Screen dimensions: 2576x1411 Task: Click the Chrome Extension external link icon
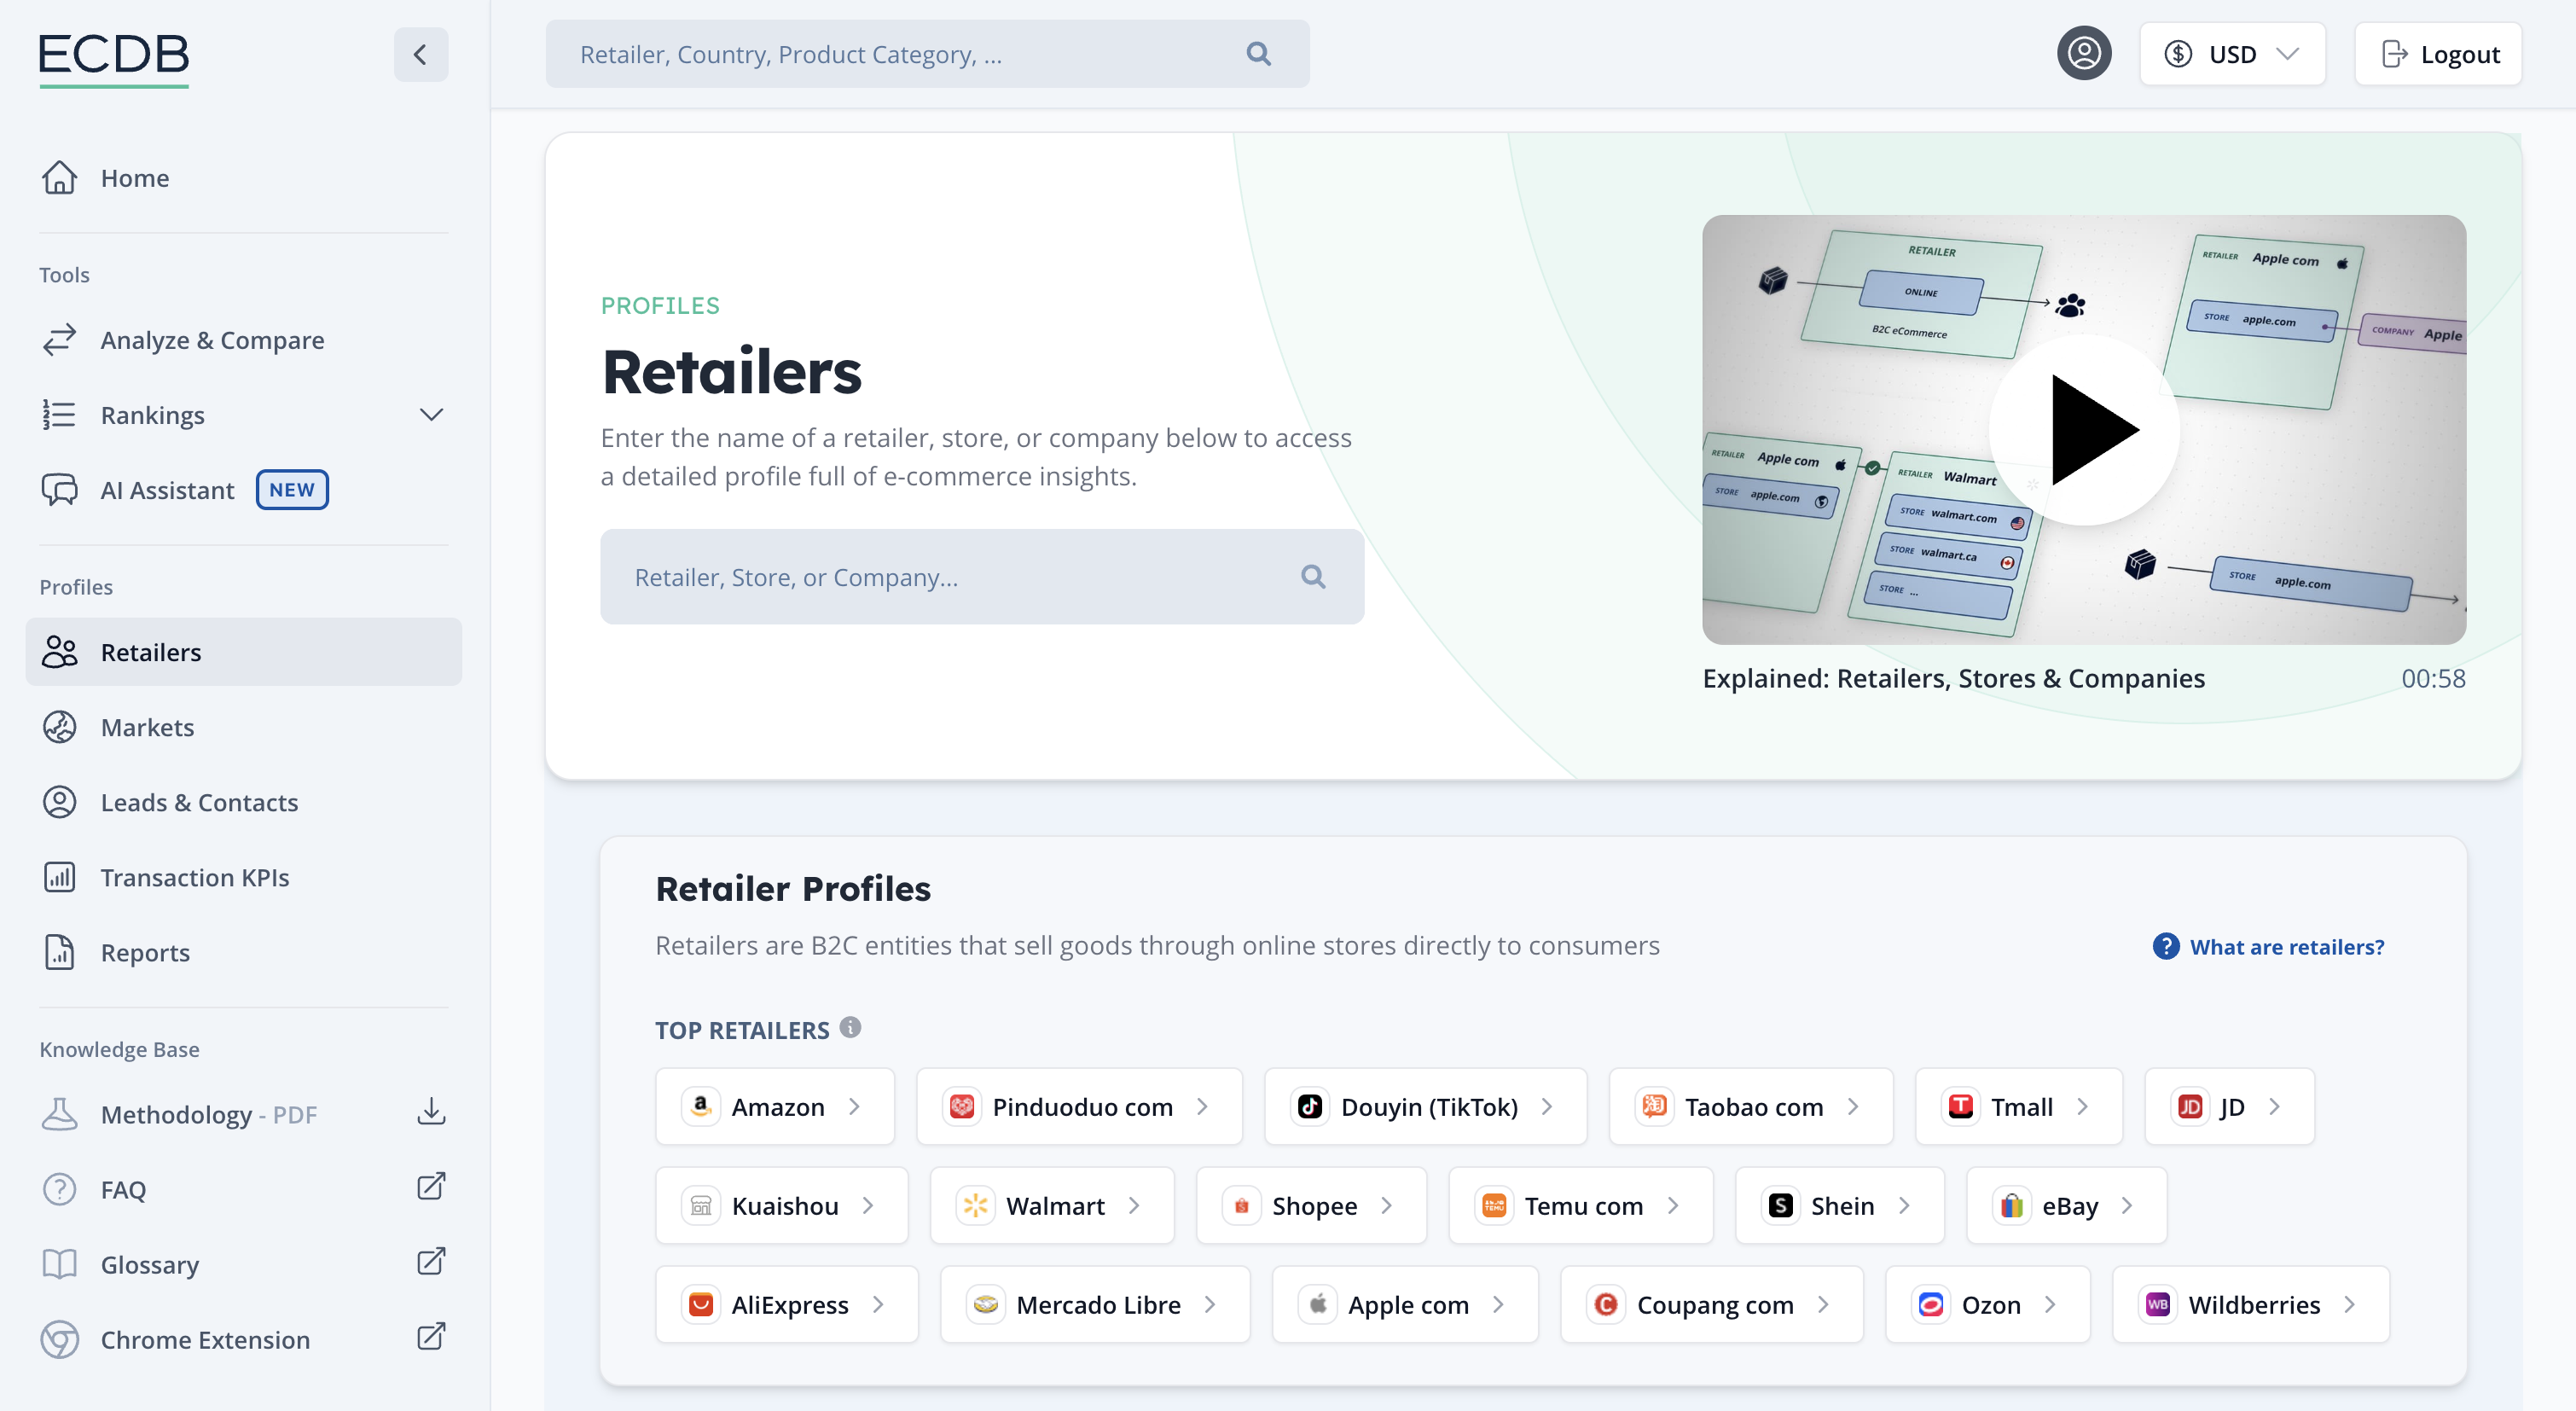point(431,1337)
